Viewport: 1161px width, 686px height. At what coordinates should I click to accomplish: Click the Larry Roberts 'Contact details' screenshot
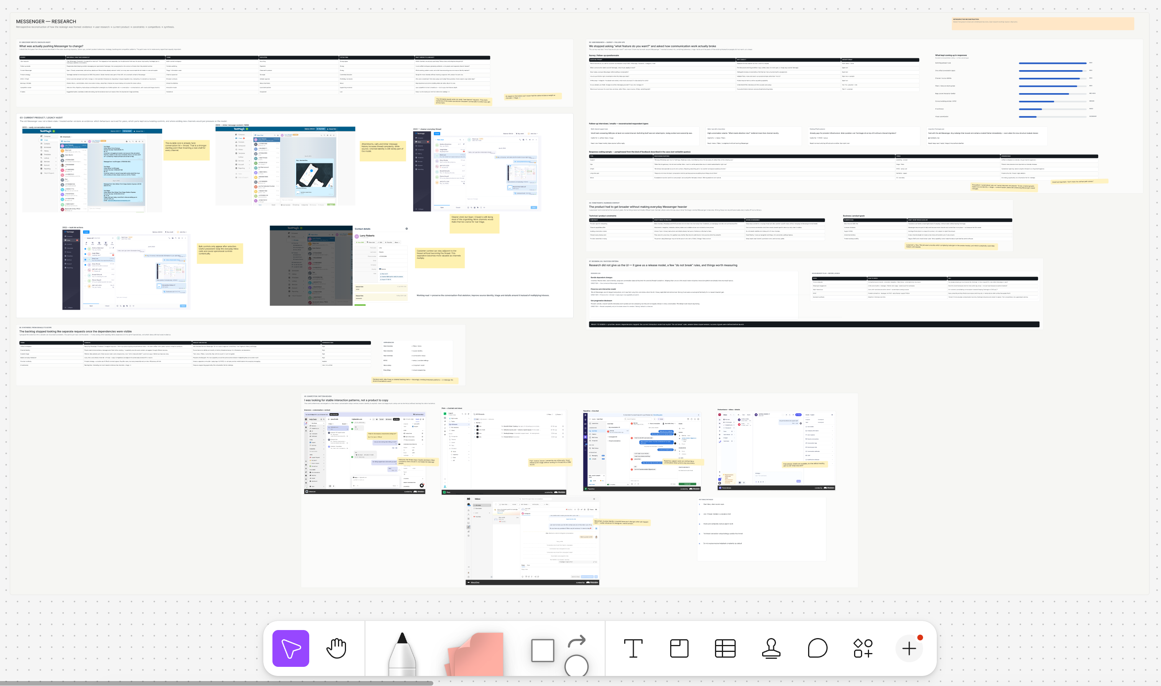[339, 266]
